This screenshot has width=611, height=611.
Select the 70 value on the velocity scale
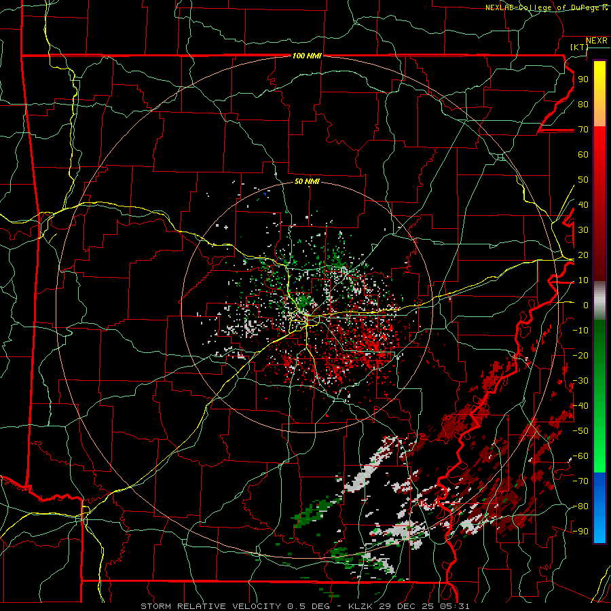point(583,130)
